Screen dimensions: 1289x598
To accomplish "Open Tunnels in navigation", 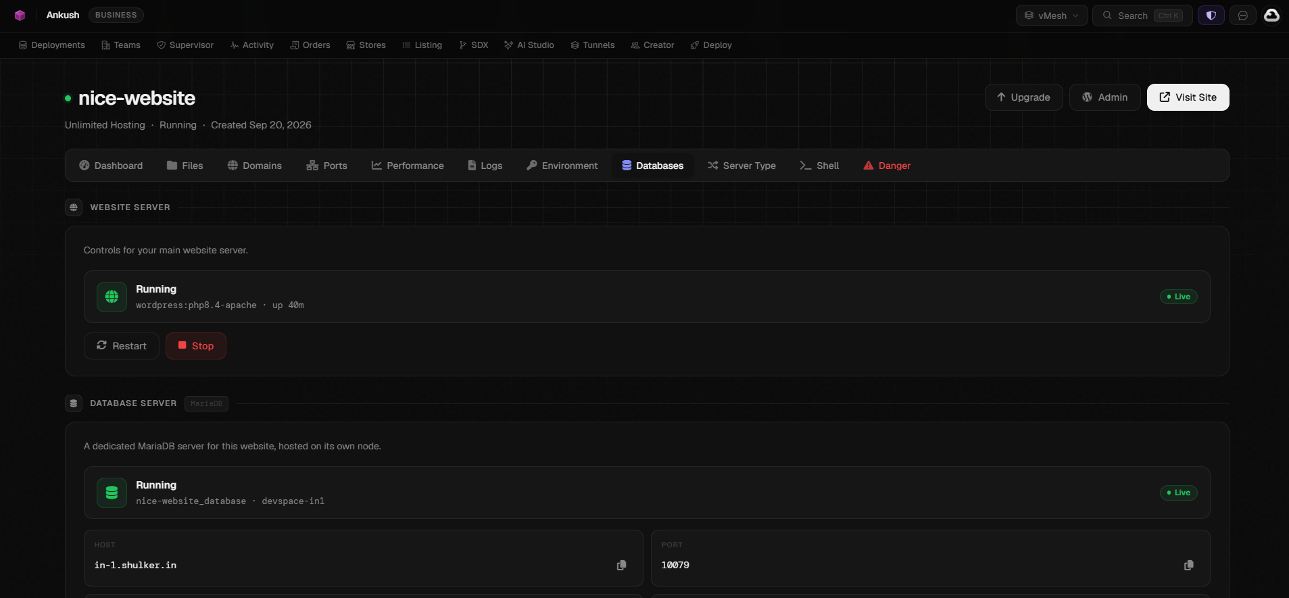I will tap(593, 45).
